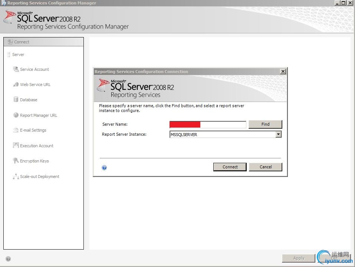This screenshot has height=267, width=355.
Task: Click the app icon in the title bar
Action: (4, 3)
